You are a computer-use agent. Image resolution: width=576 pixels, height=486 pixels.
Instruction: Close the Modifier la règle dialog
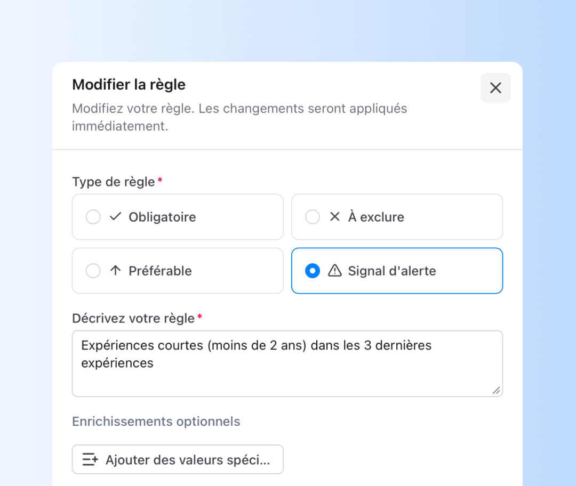coord(495,88)
